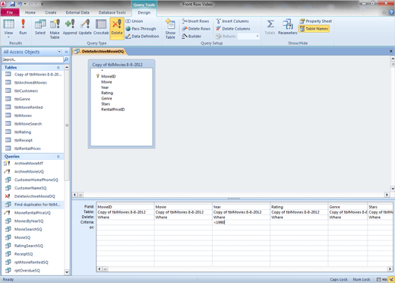Image resolution: width=395 pixels, height=283 pixels.
Task: Click the Undo icon in quick access toolbar
Action: tap(20, 4)
